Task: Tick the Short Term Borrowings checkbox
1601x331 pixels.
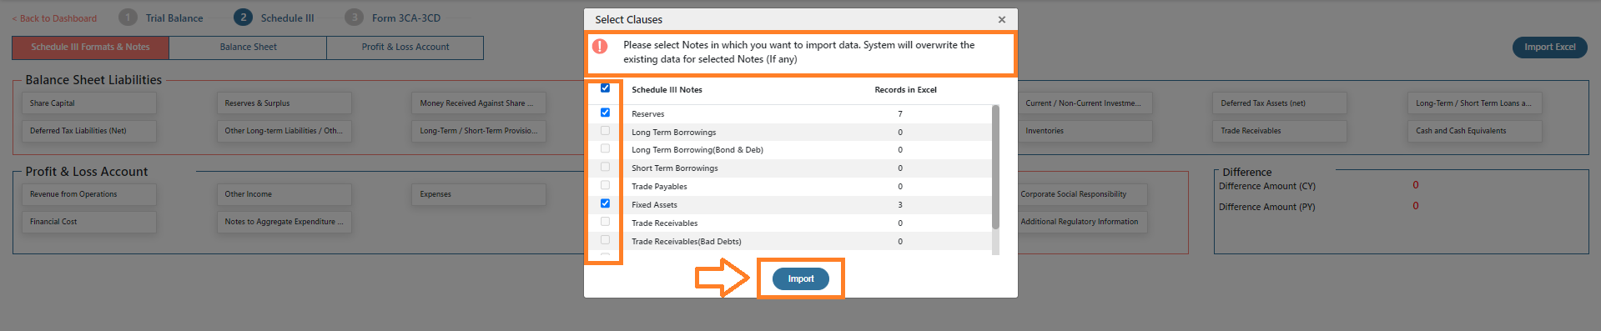Action: click(605, 167)
